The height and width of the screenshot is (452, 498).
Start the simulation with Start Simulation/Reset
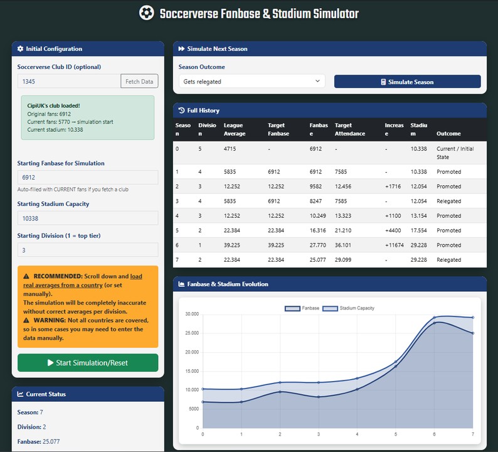(x=88, y=363)
